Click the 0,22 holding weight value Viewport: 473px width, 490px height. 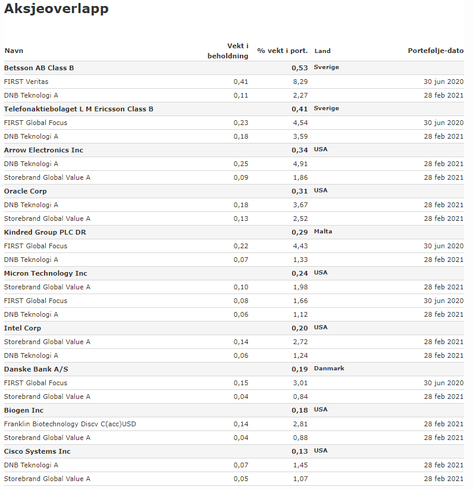coord(241,246)
